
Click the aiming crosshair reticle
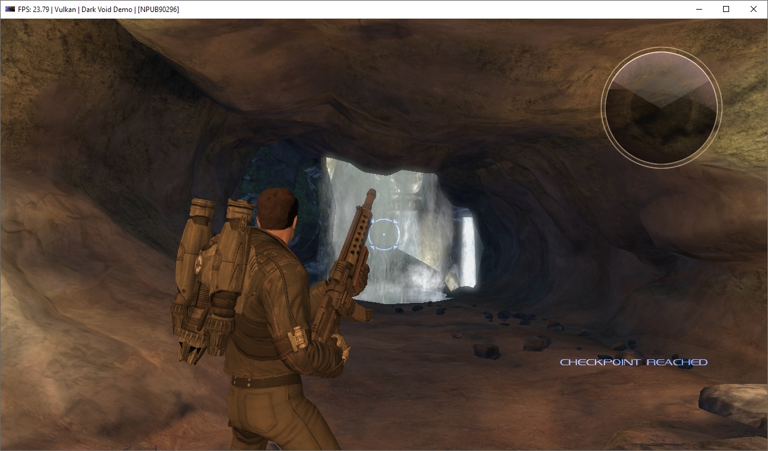pos(383,234)
